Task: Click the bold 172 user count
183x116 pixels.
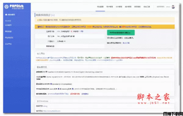Action: pyautogui.click(x=82, y=31)
